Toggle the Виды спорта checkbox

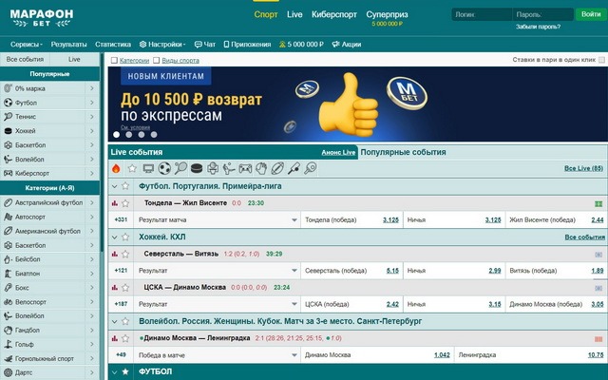click(156, 61)
